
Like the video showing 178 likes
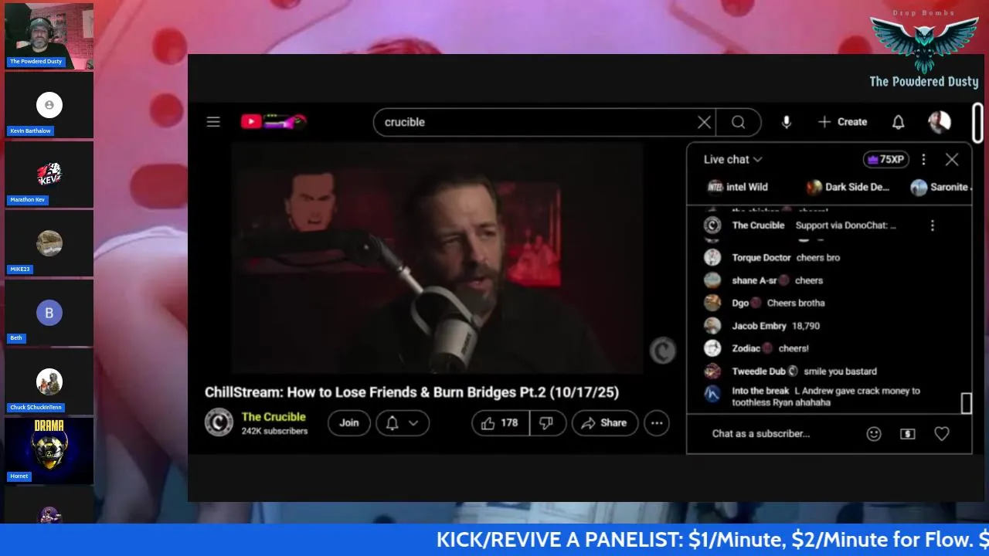click(x=500, y=422)
